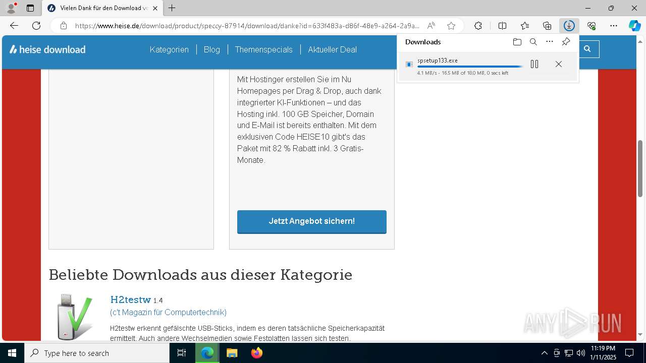Open the Windows Start menu
Image resolution: width=646 pixels, height=363 pixels.
(12, 353)
